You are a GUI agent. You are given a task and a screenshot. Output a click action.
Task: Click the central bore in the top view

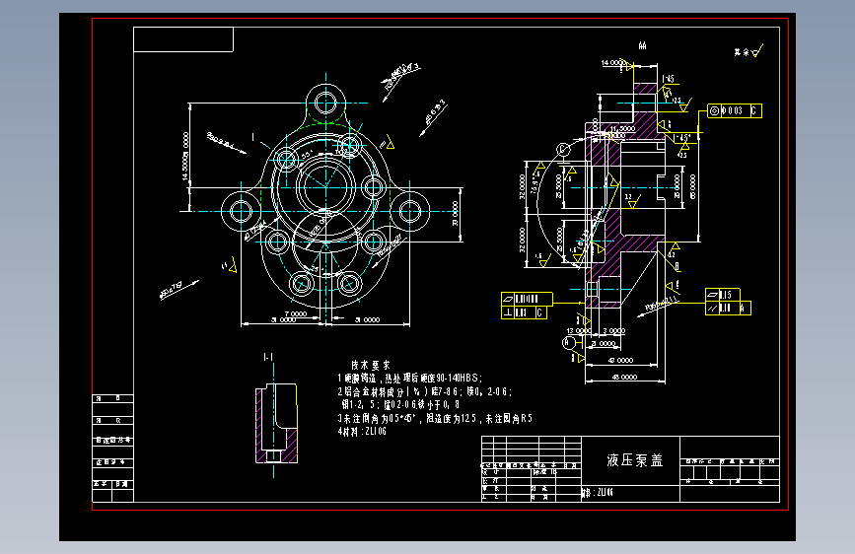point(325,187)
